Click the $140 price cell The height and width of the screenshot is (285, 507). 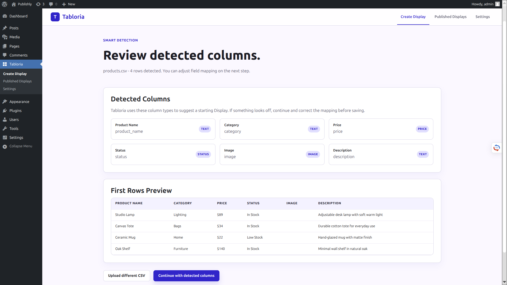(x=221, y=249)
